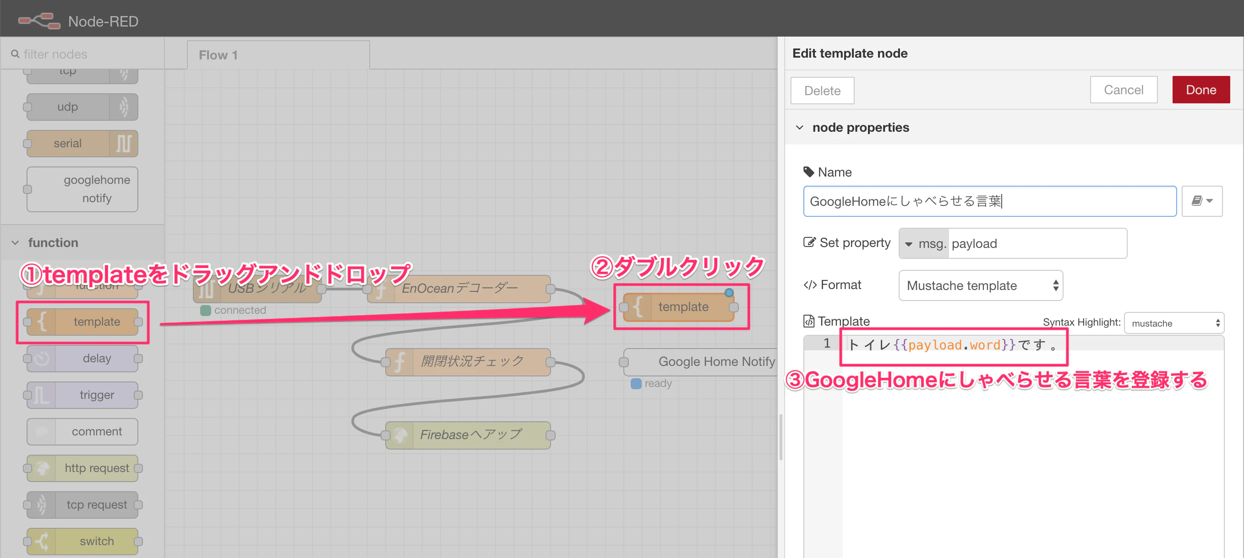Open the name field options dropdown
Image resolution: width=1244 pixels, height=558 pixels.
(x=1202, y=201)
